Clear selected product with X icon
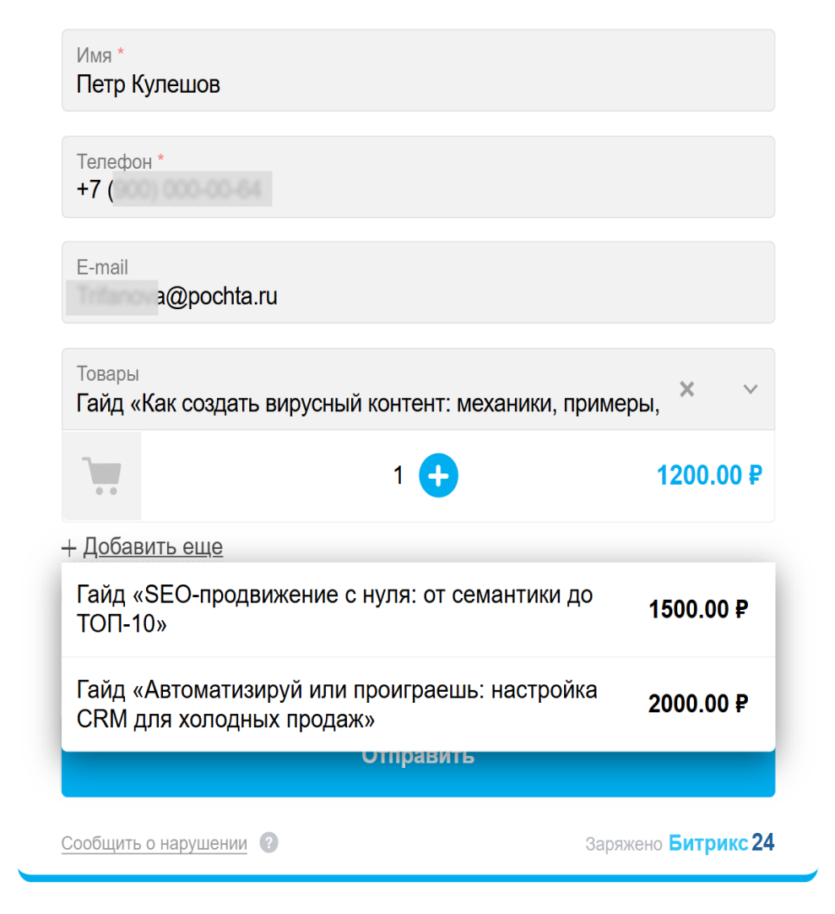The width and height of the screenshot is (835, 914). 687,389
